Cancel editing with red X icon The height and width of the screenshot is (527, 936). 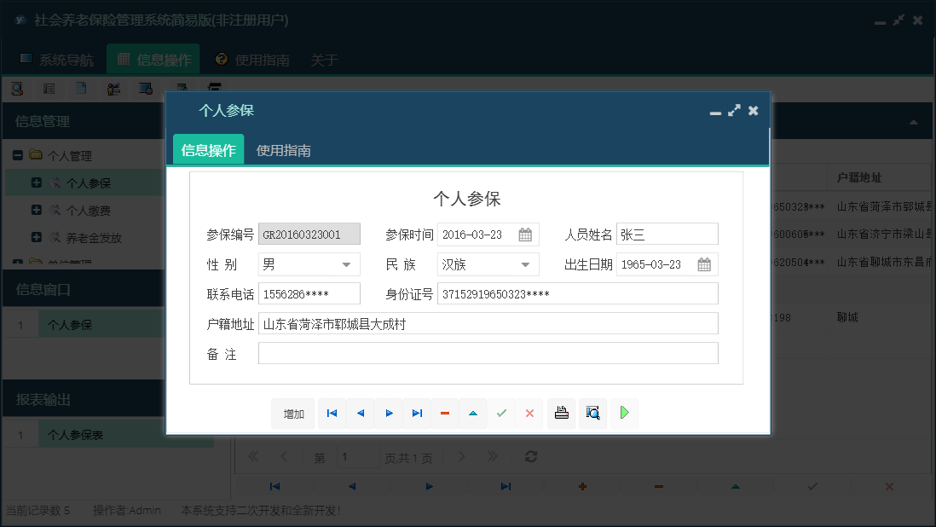[x=529, y=413]
